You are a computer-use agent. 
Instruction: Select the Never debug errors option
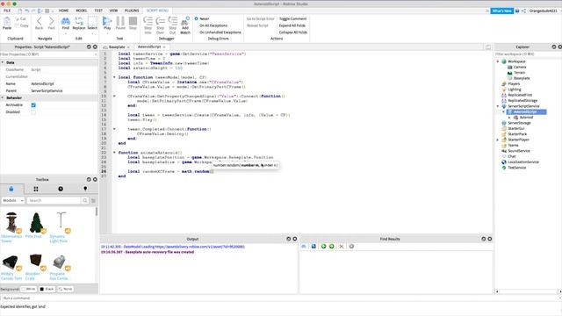[x=202, y=18]
